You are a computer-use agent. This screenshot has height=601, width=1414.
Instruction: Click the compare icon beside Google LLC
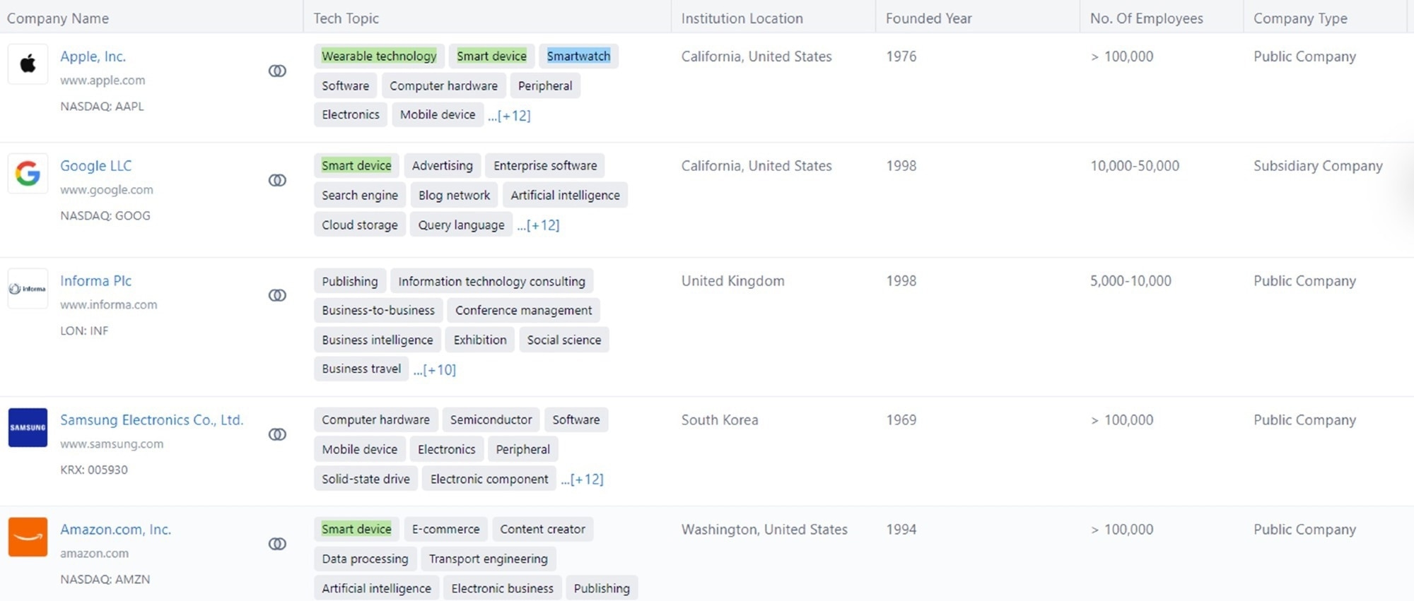277,180
